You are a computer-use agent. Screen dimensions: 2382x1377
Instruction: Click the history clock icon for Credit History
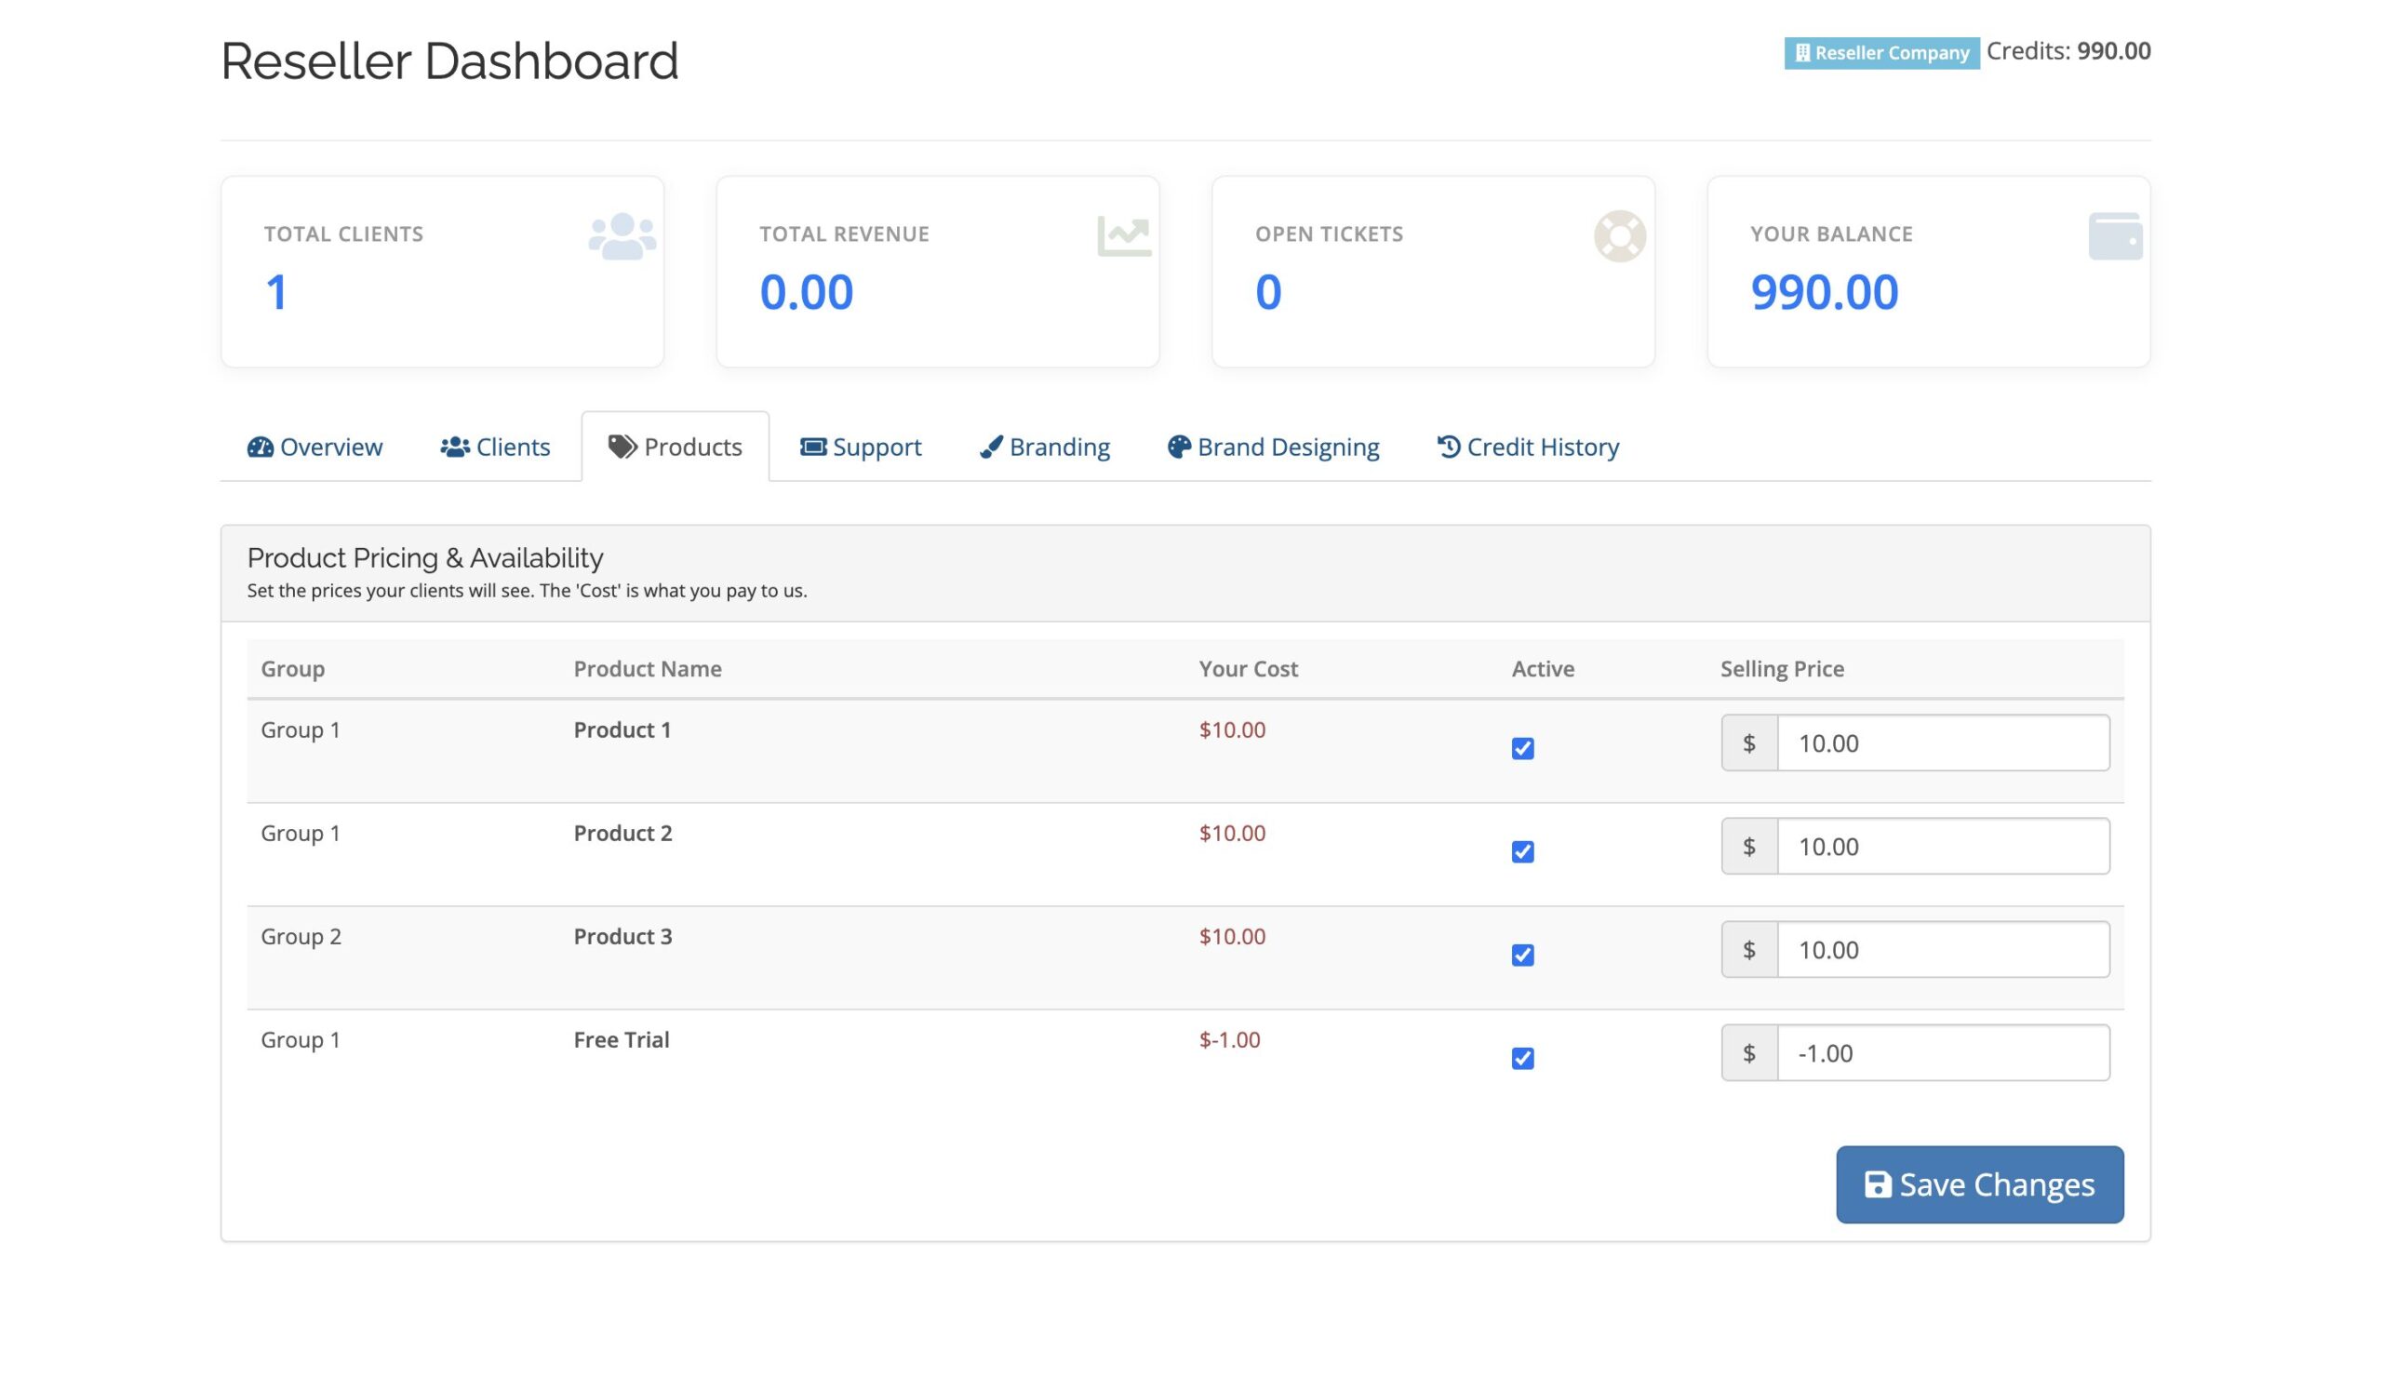click(1448, 446)
